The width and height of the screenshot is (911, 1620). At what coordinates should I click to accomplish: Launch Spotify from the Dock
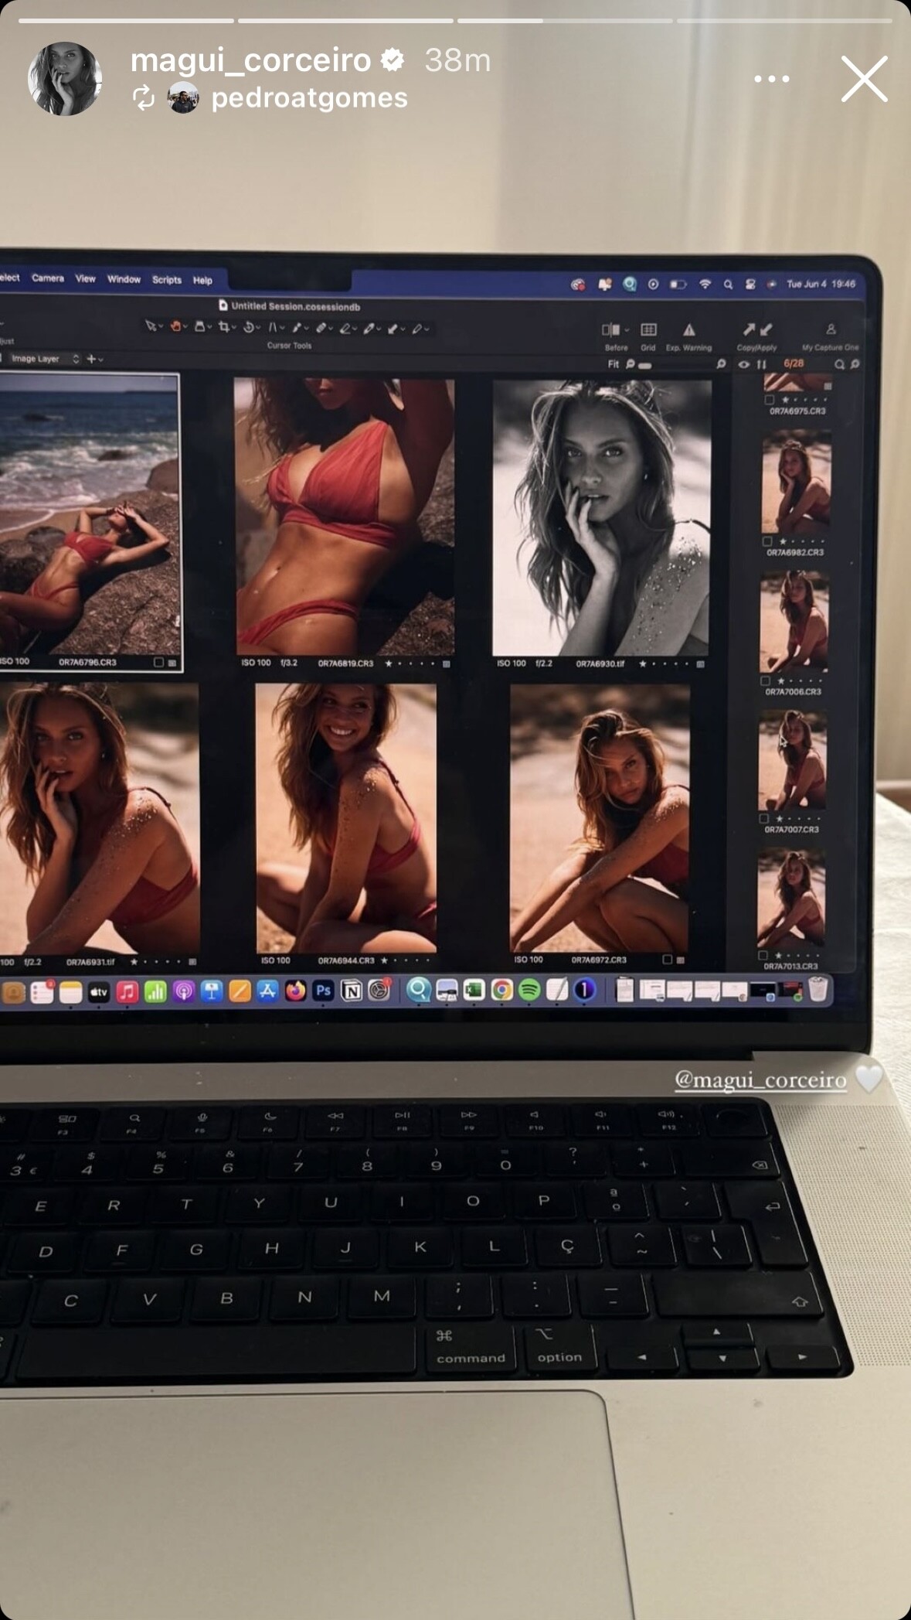coord(529,990)
